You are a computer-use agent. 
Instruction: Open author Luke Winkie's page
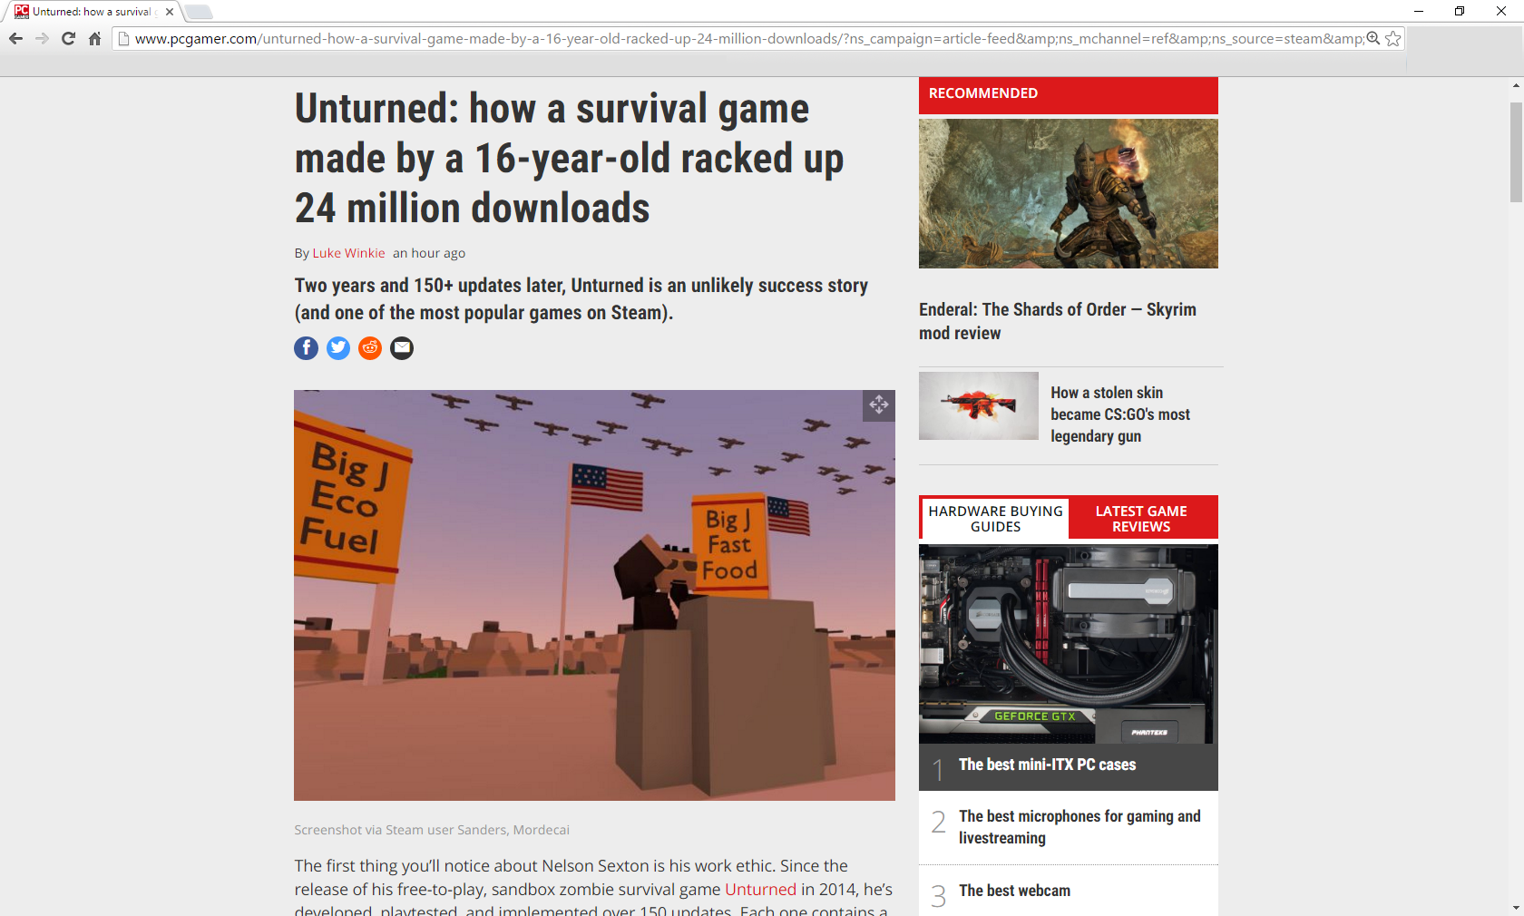click(x=348, y=253)
